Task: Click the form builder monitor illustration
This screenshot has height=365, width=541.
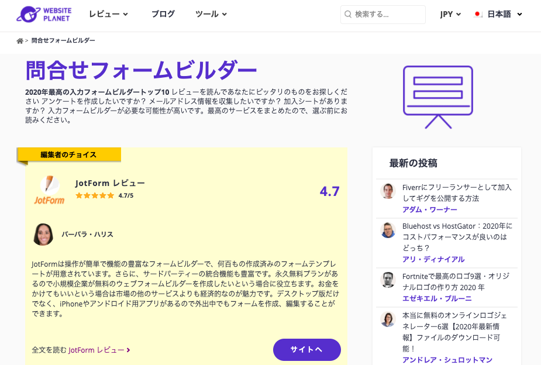Action: pos(437,97)
